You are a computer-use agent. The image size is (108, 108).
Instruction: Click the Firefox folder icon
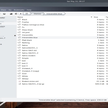pyautogui.click(x=20, y=22)
